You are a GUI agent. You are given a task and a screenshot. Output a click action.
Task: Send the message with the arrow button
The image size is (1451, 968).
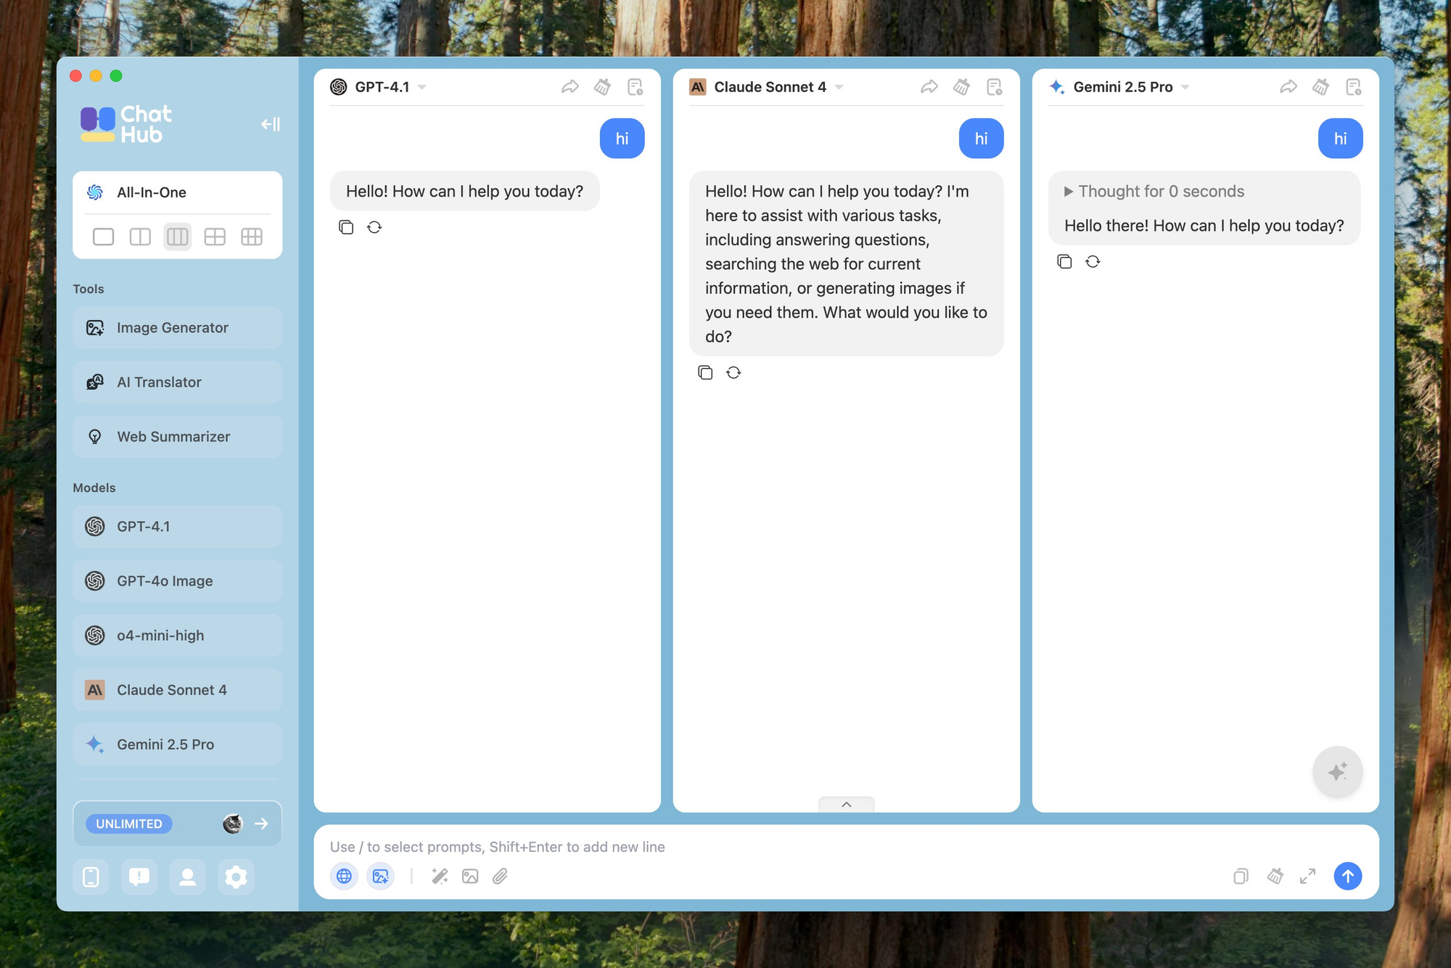click(x=1347, y=876)
